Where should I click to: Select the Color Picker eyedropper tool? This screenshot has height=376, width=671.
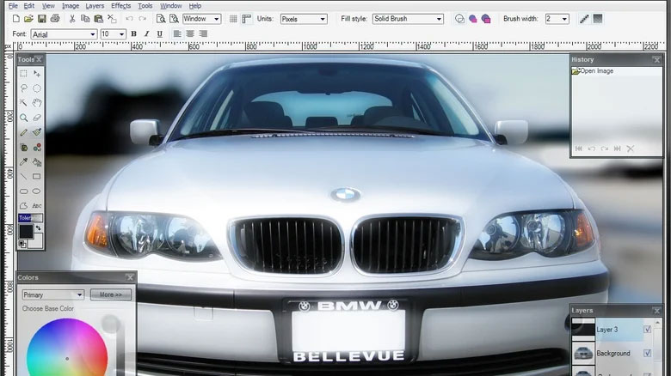pyautogui.click(x=23, y=162)
